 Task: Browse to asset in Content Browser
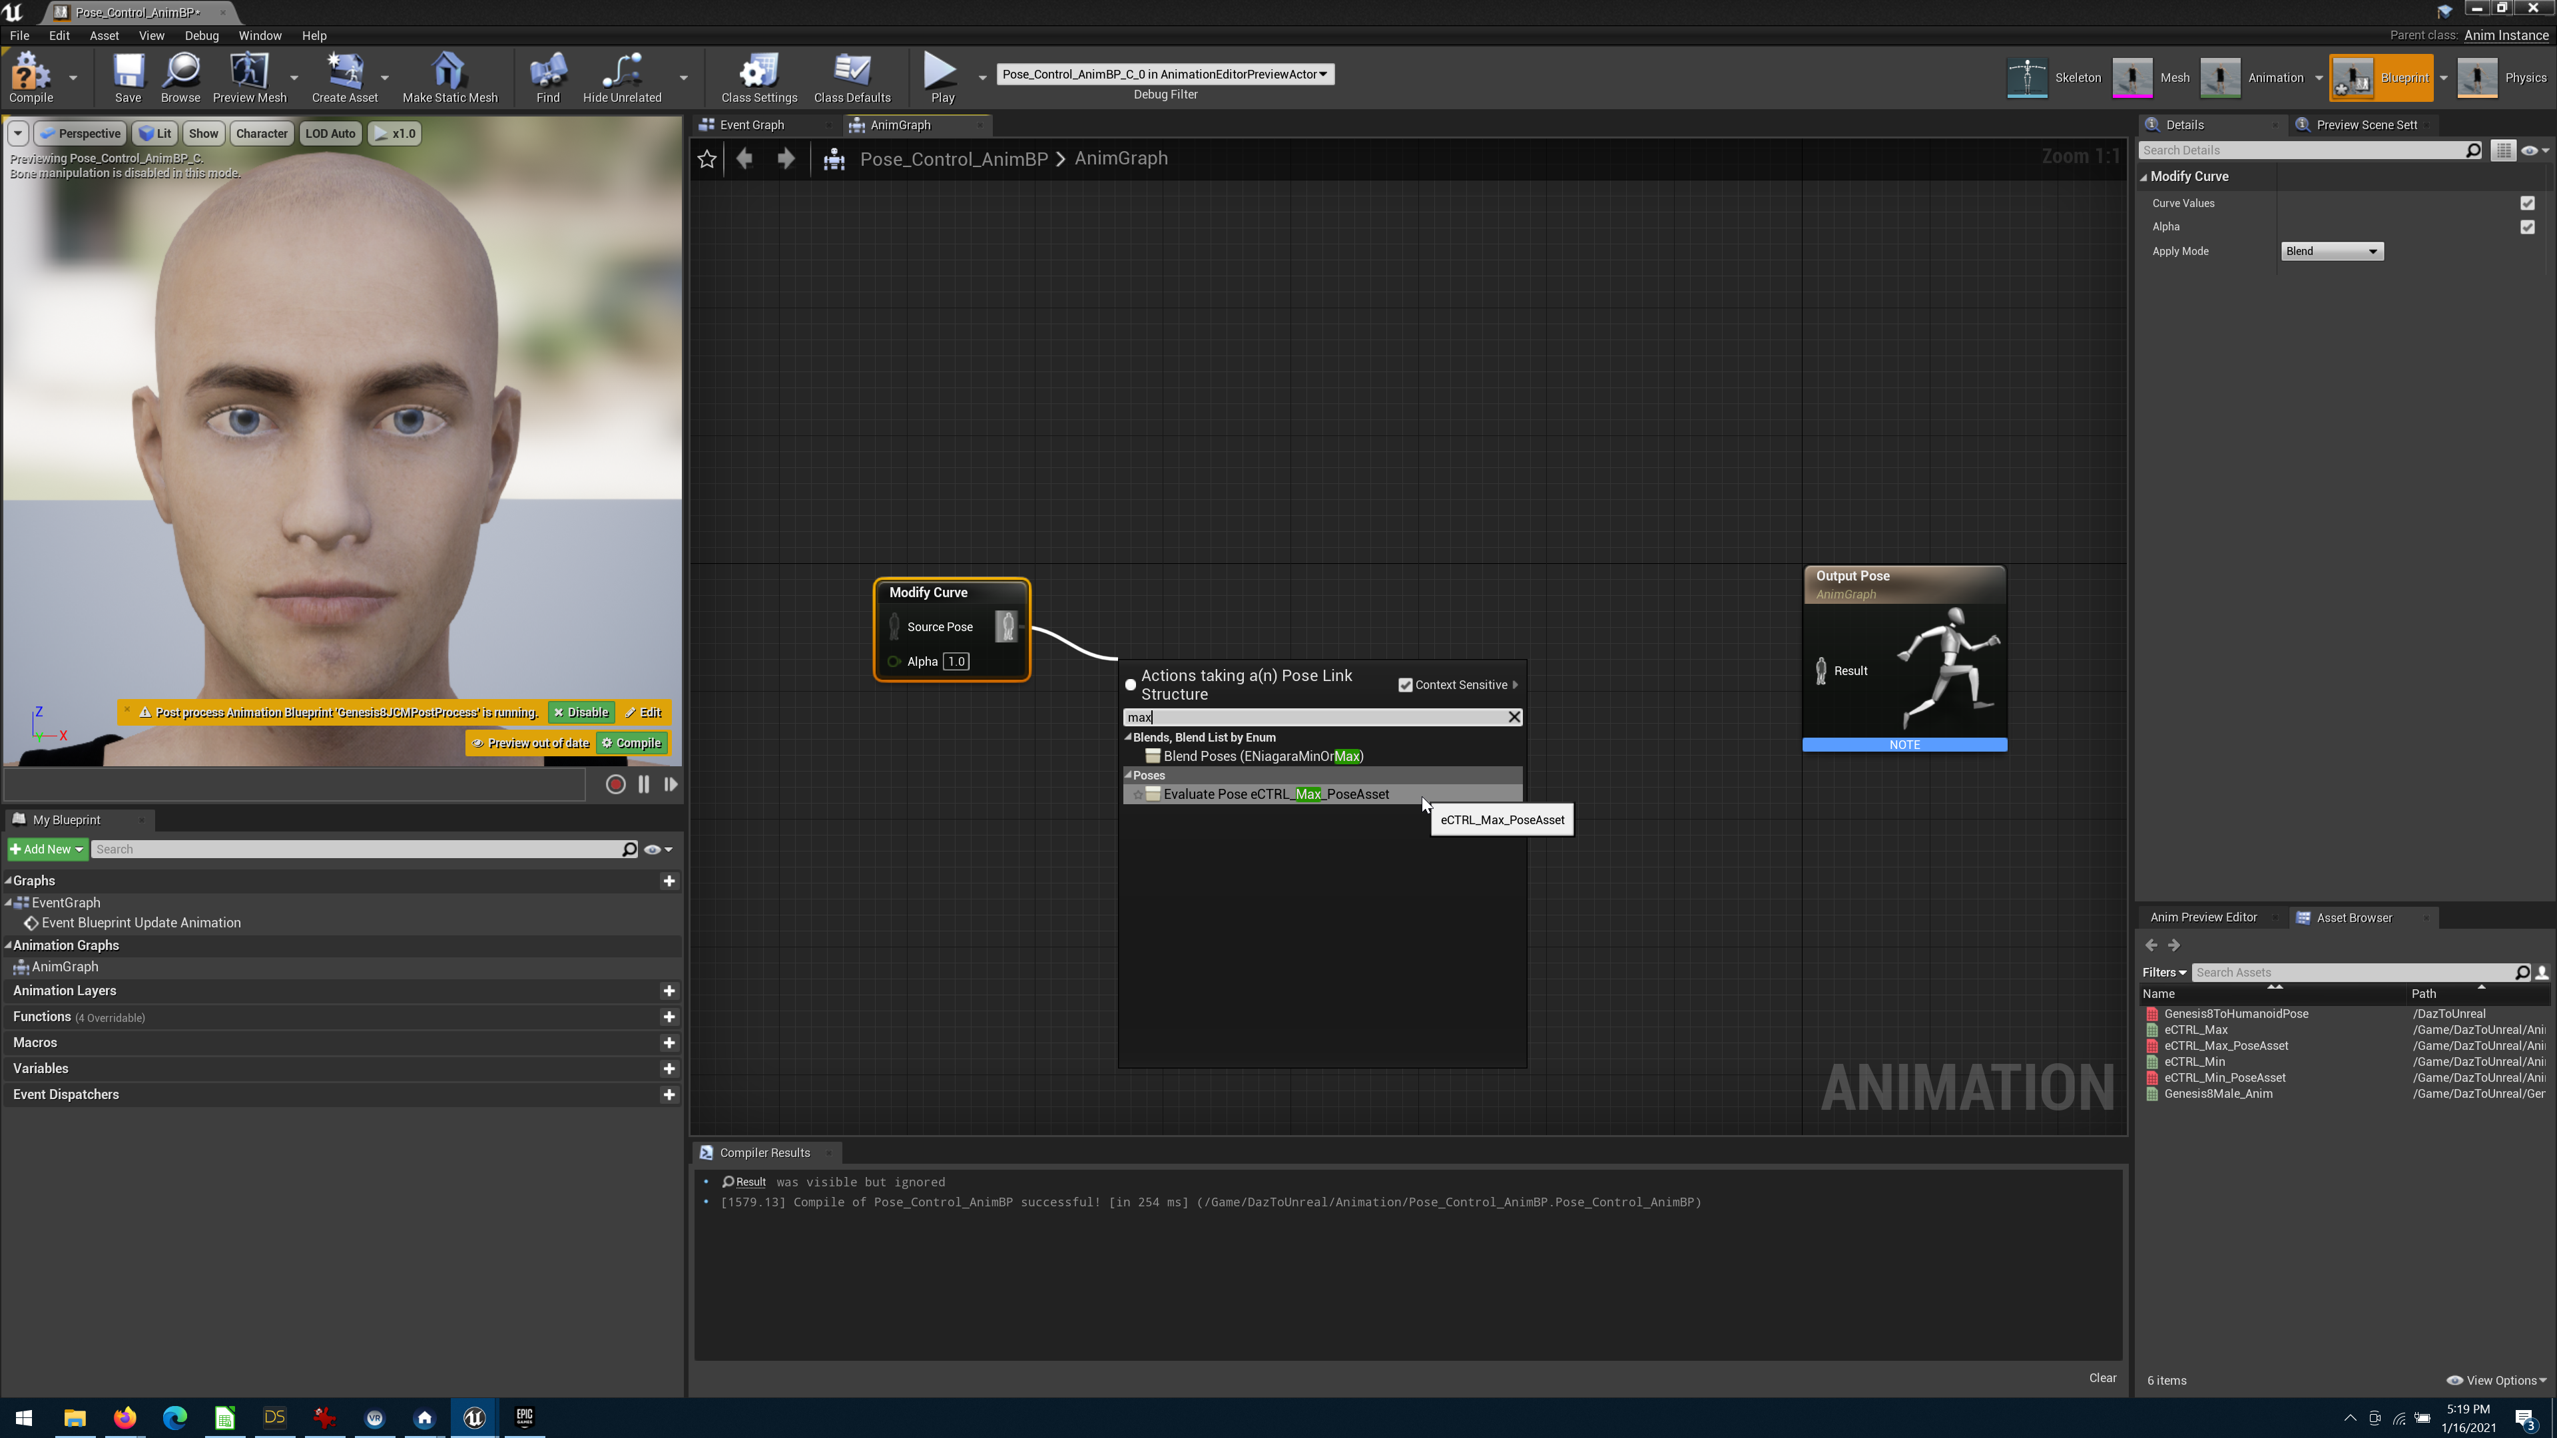180,77
